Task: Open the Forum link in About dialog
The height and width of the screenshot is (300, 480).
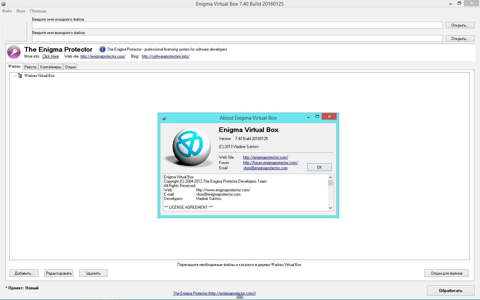Action: click(x=270, y=163)
